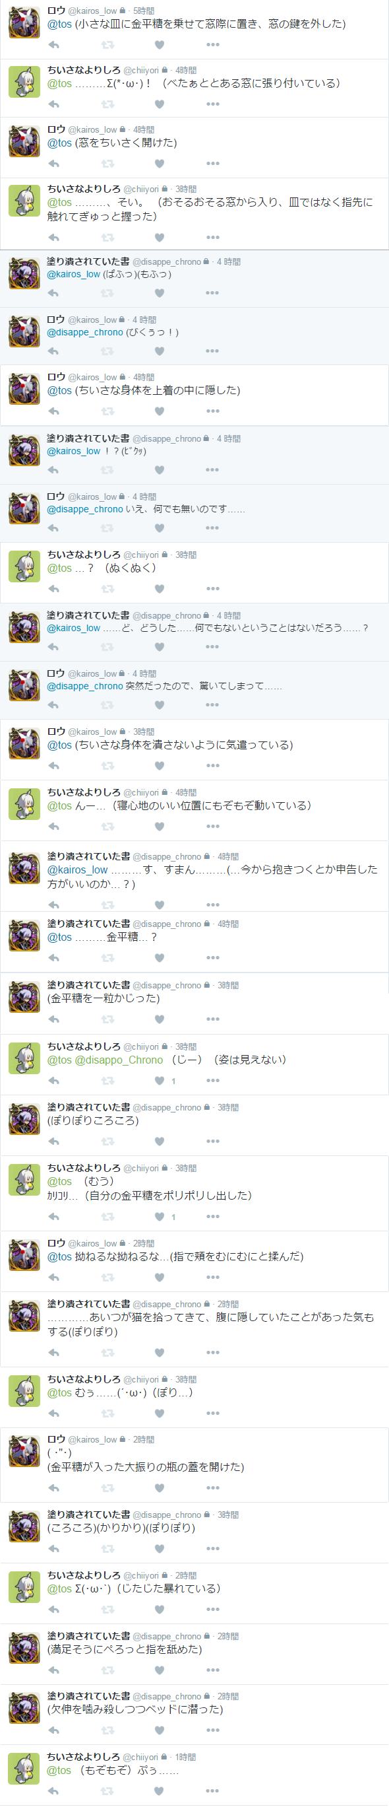Open the ちいさなよりしろ avatar on the （もぞもぞ）ぷぅ tweet
This screenshot has width=389, height=1809.
click(x=24, y=1768)
